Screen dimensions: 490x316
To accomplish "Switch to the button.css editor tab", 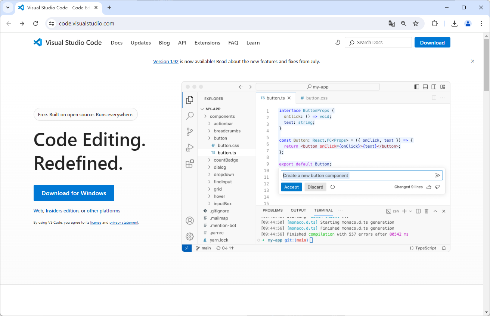I will [314, 98].
